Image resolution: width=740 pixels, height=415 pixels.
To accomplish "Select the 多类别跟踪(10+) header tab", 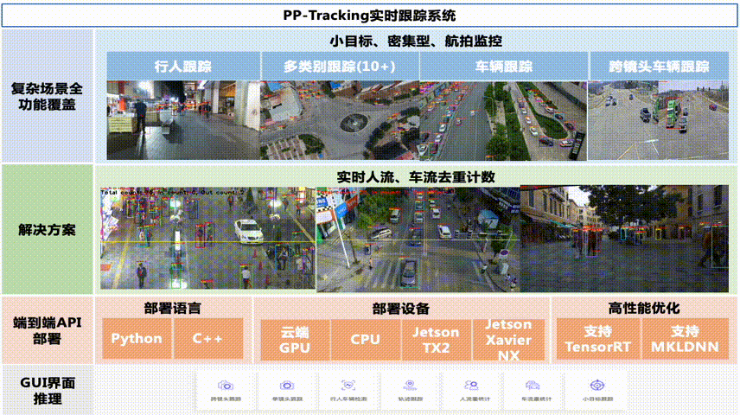I will click(x=340, y=66).
